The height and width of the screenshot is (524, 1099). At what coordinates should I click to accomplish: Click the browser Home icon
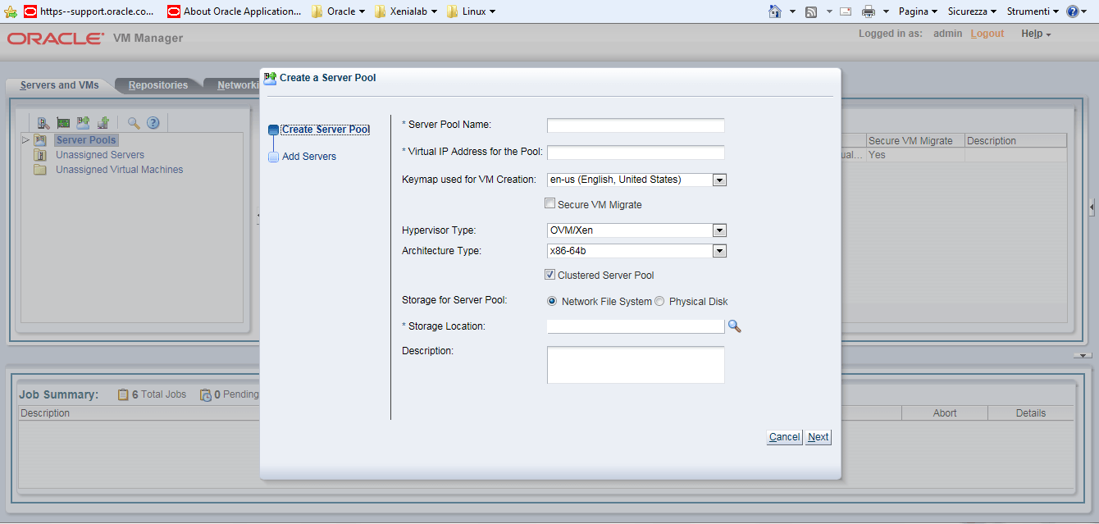coord(774,11)
